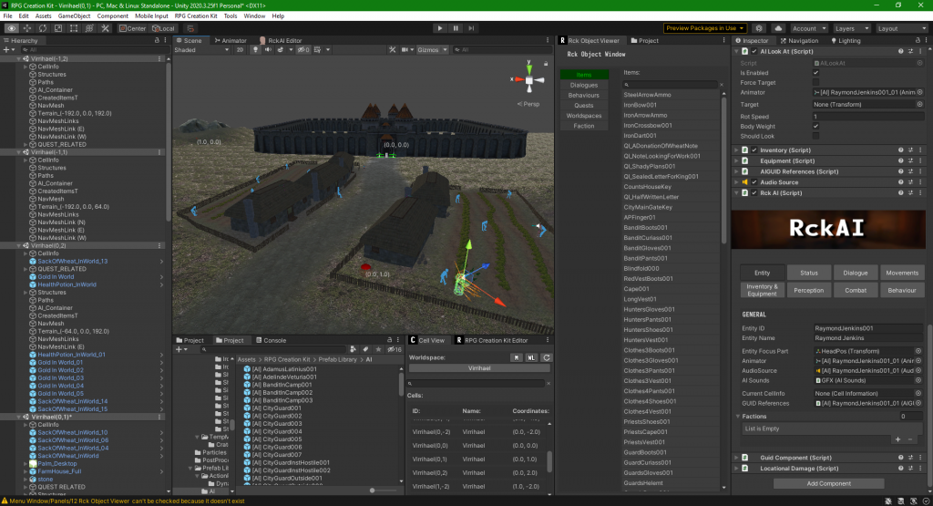Switch to the Console tab
Screen dimensions: 933x506
(274, 340)
